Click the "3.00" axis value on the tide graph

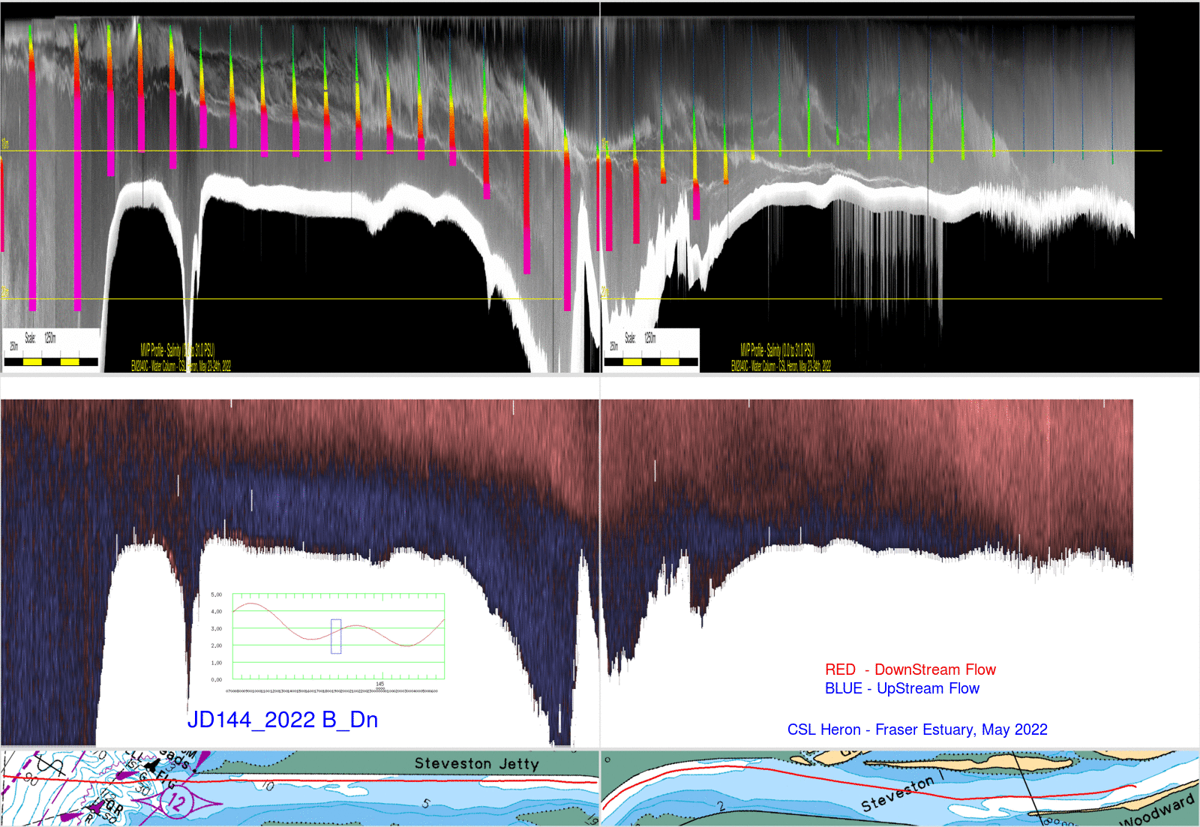pos(216,629)
